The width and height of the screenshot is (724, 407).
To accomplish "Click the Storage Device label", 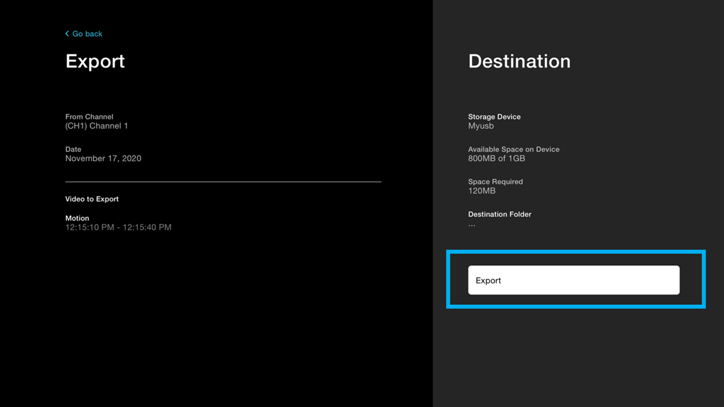I will [494, 117].
